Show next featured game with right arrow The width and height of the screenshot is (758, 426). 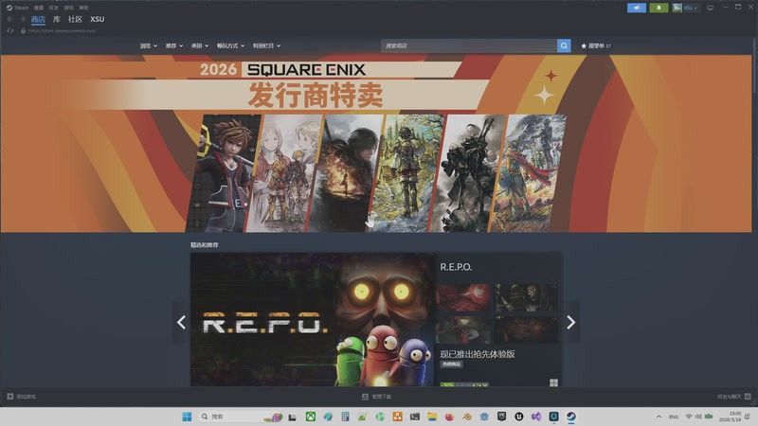point(571,322)
